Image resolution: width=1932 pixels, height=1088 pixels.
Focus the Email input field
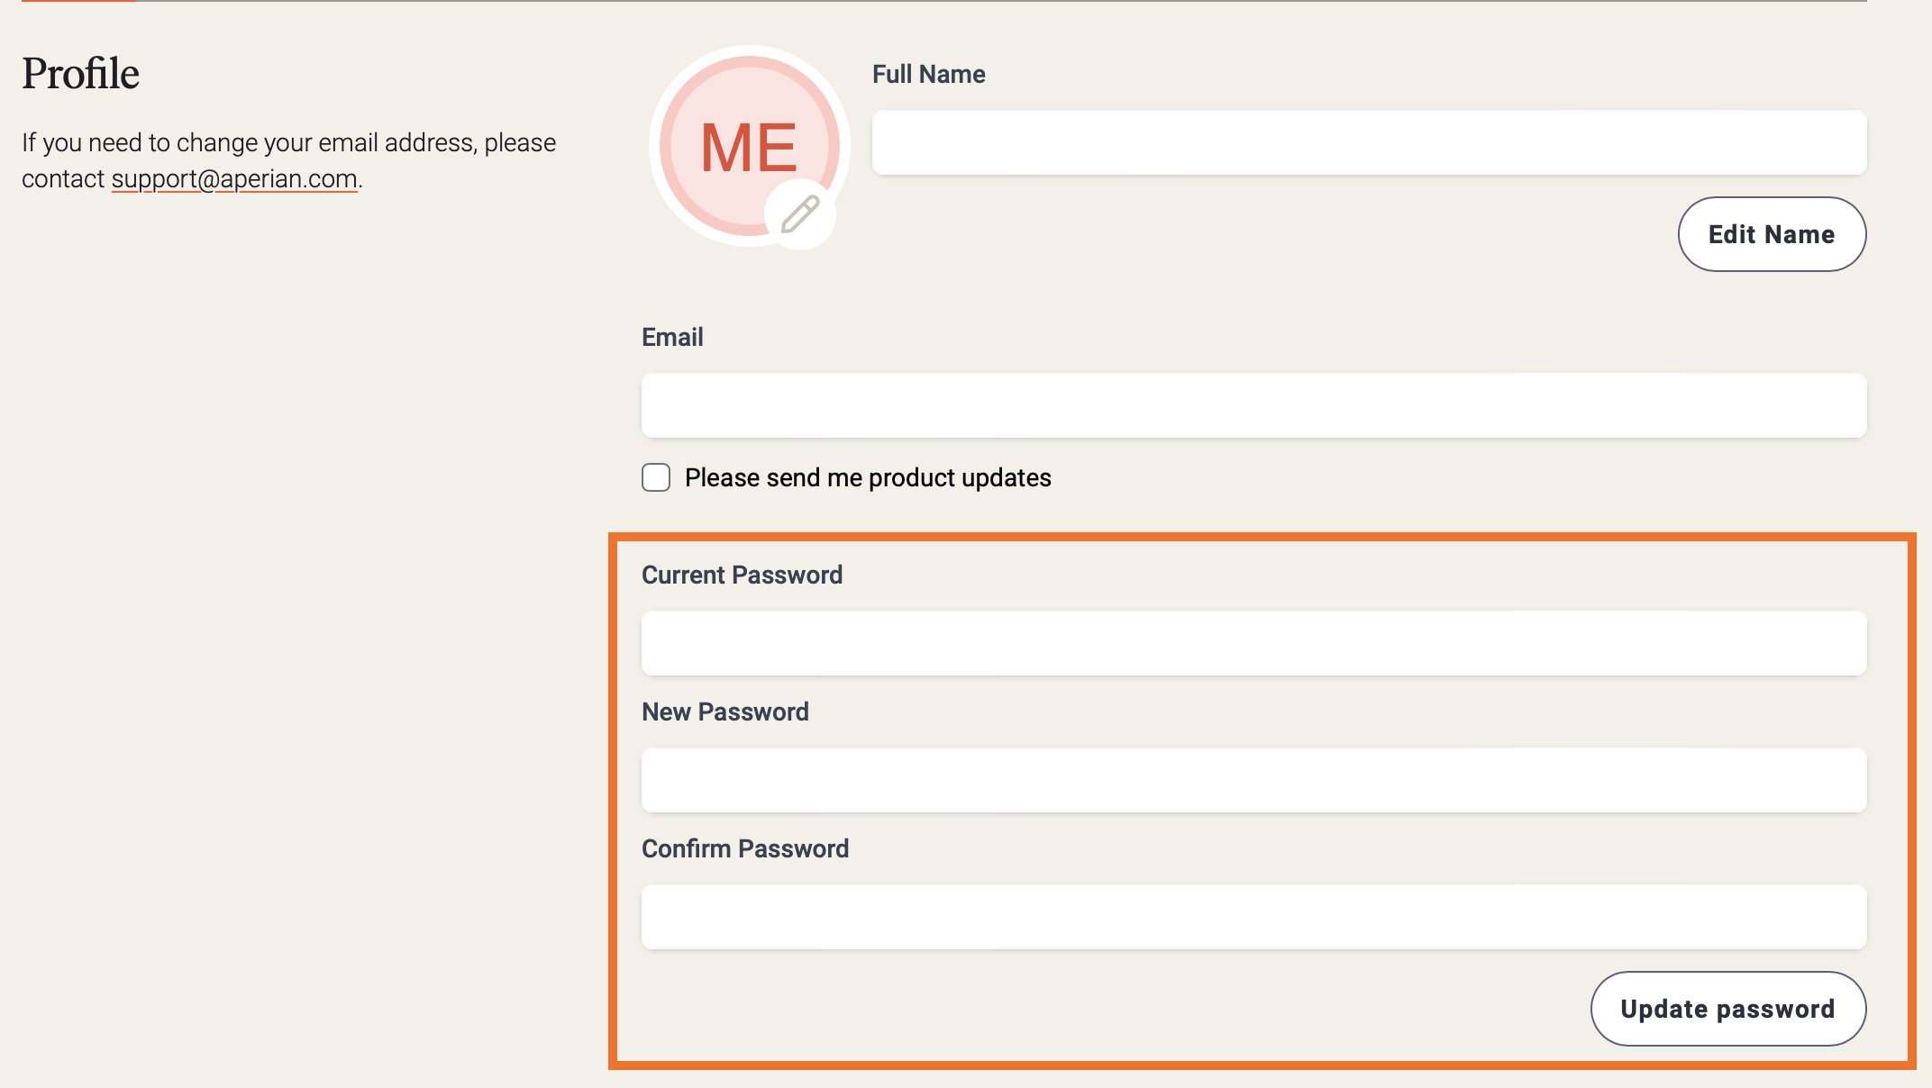click(x=1253, y=405)
